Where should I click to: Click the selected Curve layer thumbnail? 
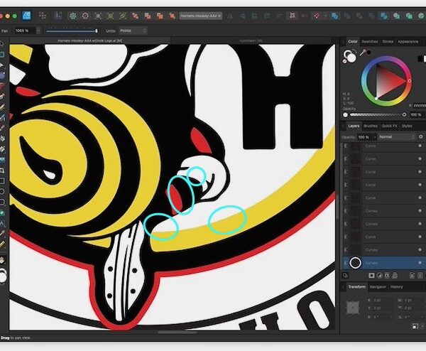tap(356, 263)
